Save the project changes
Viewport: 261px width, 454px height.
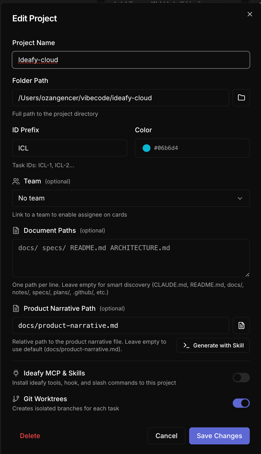[219, 436]
